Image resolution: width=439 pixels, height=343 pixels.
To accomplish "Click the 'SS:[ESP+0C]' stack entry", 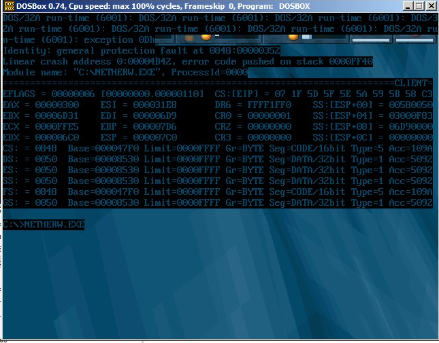I will [x=373, y=137].
